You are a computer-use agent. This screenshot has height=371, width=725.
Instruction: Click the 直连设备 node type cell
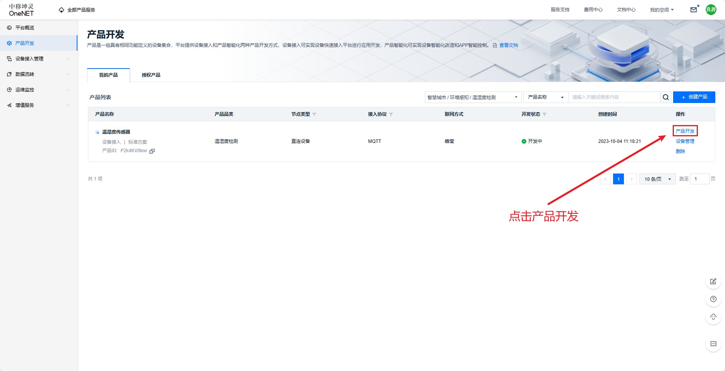301,141
